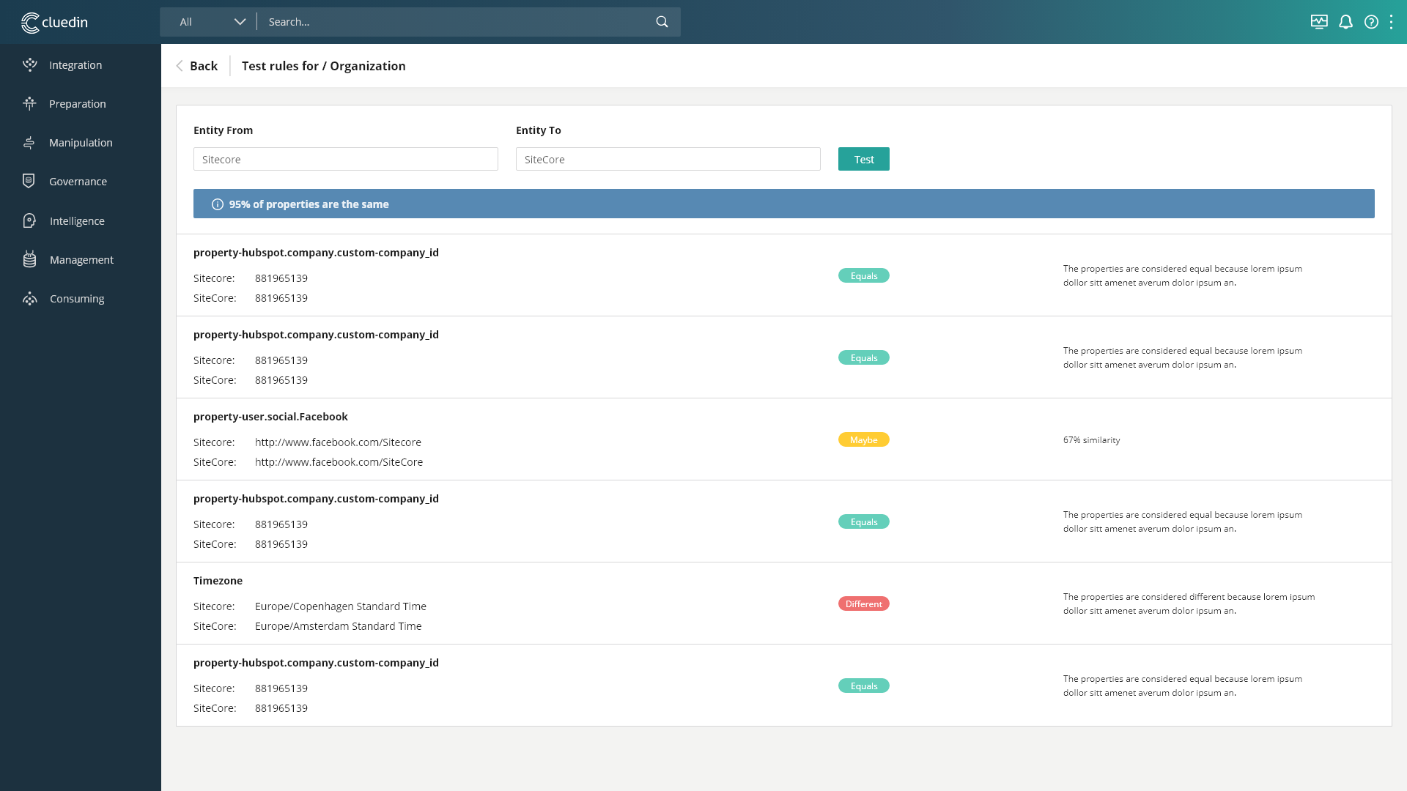This screenshot has height=791, width=1407.
Task: Select the Entity To label
Action: pos(539,130)
